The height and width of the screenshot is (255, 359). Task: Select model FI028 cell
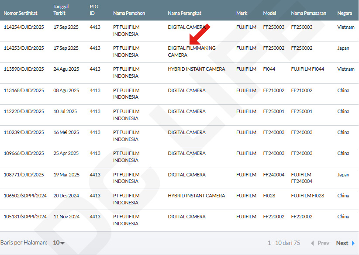(x=269, y=196)
